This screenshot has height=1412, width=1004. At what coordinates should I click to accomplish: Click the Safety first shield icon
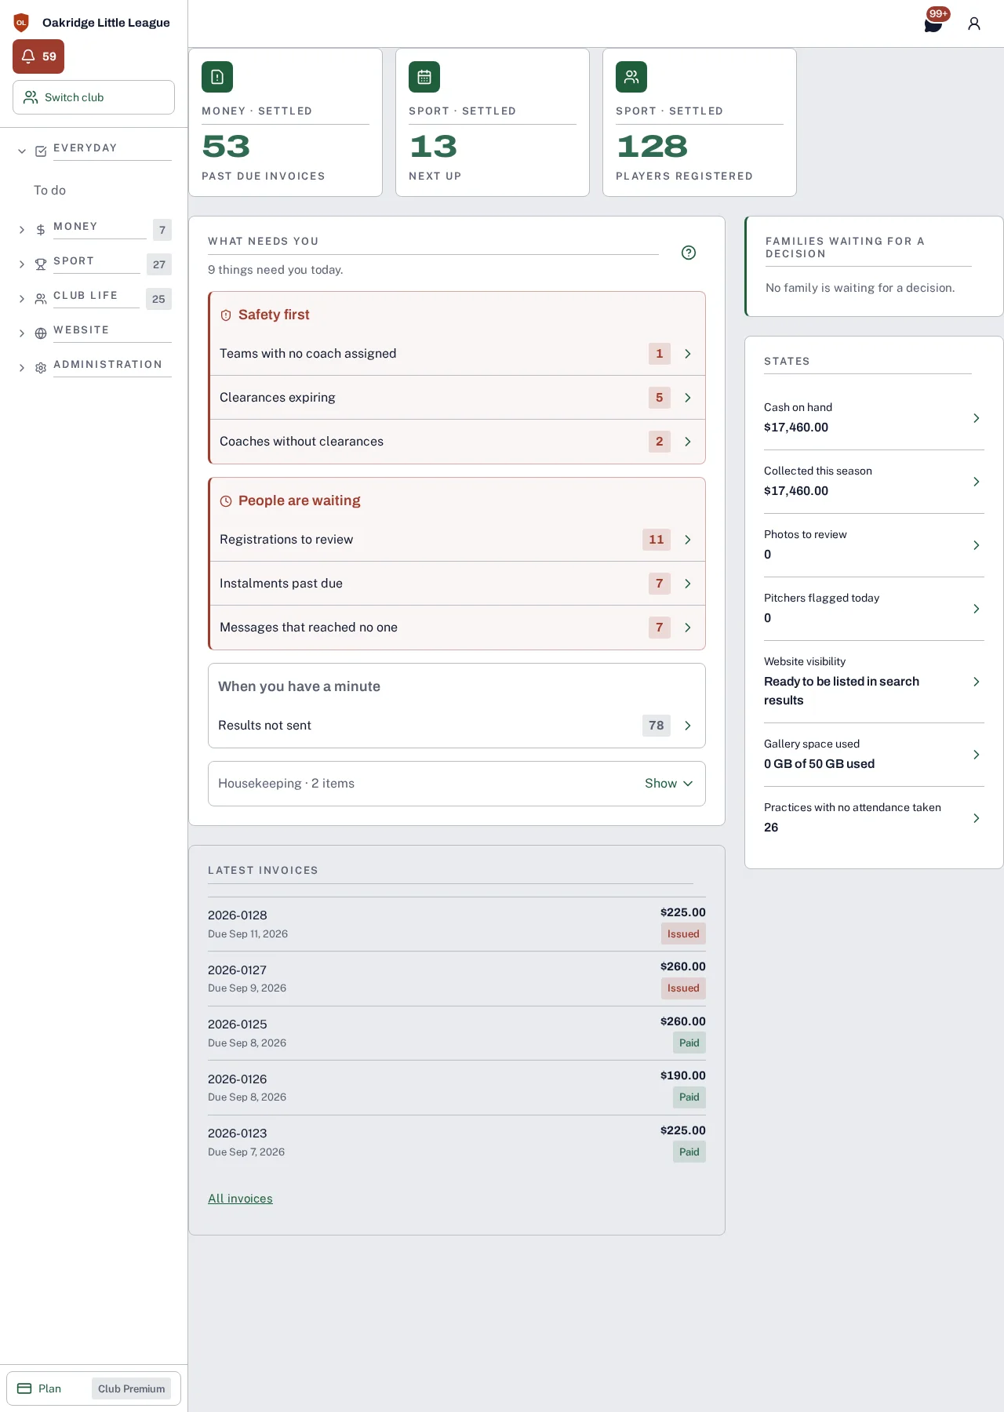[x=226, y=315]
